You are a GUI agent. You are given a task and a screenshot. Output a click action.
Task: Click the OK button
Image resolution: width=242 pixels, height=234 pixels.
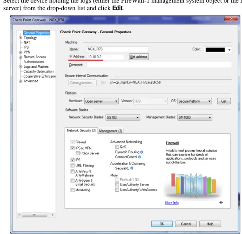pyautogui.click(x=162, y=224)
